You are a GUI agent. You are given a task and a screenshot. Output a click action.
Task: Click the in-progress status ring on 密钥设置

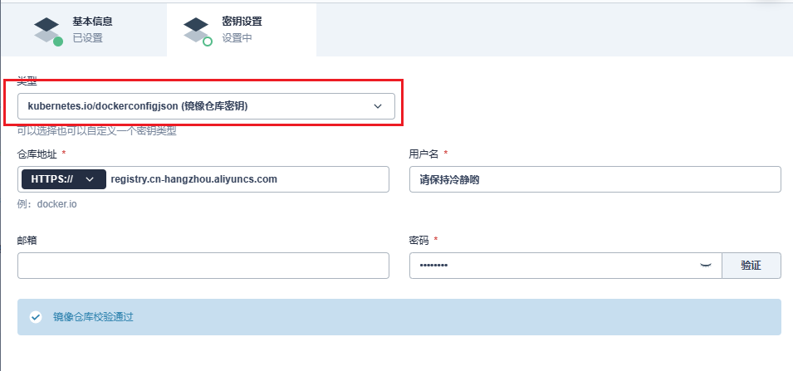point(208,41)
